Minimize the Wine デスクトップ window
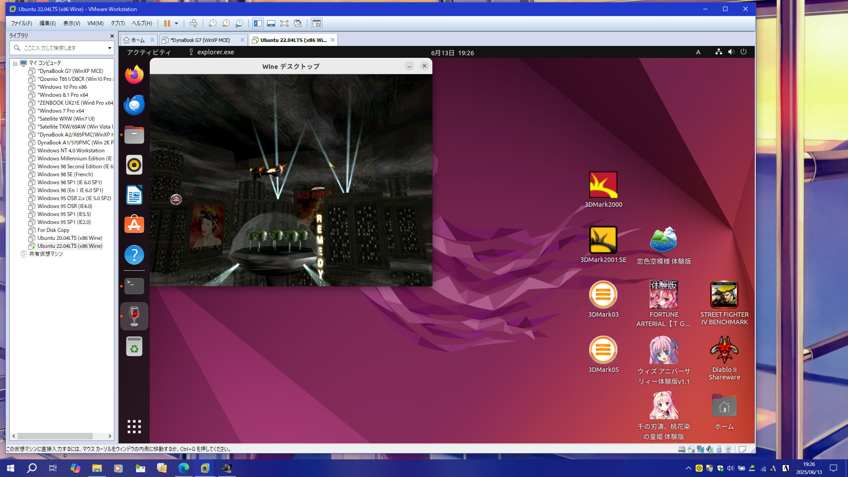 click(409, 66)
